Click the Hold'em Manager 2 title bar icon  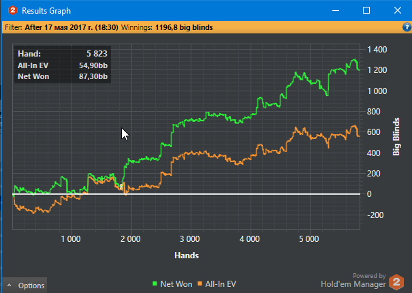point(13,10)
